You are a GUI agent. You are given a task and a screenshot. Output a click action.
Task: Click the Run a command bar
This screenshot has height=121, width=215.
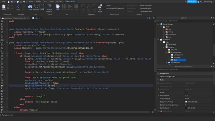[x=107, y=115]
